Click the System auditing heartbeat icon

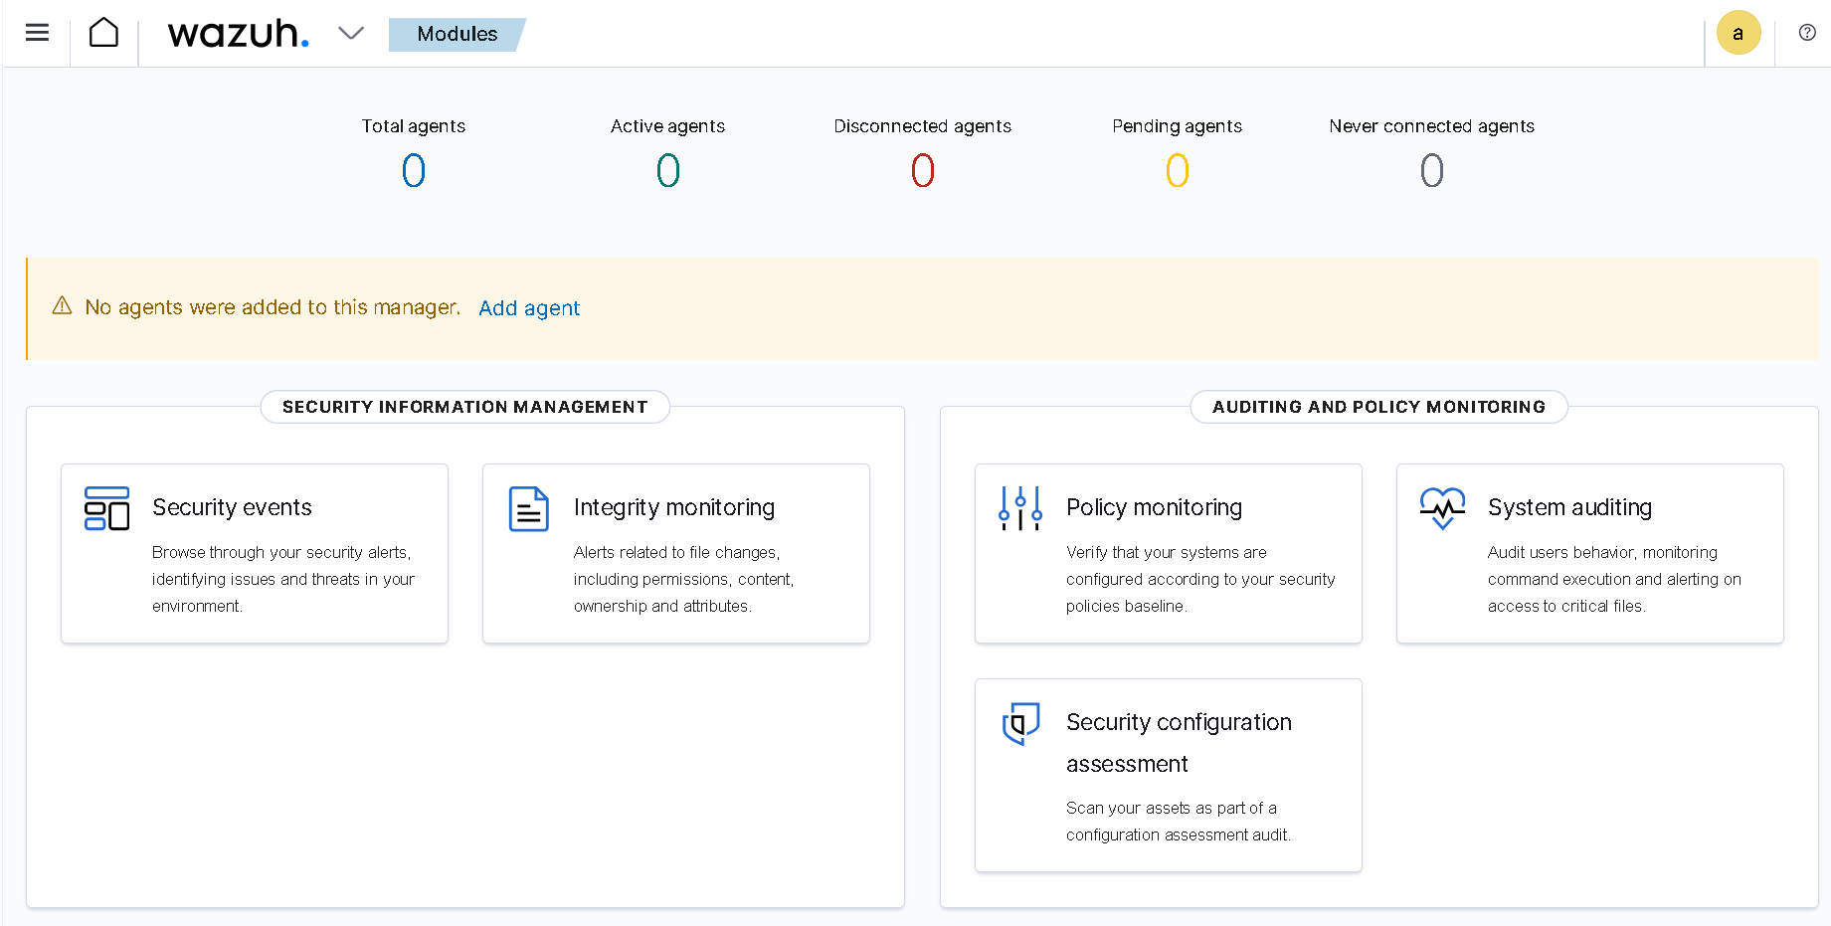(1442, 508)
